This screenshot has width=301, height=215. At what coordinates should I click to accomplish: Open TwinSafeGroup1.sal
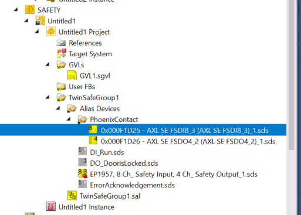(110, 196)
